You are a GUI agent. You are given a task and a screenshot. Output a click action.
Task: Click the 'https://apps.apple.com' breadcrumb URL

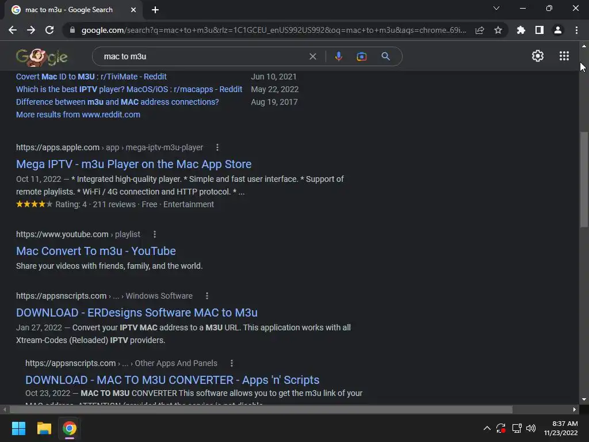(x=58, y=147)
